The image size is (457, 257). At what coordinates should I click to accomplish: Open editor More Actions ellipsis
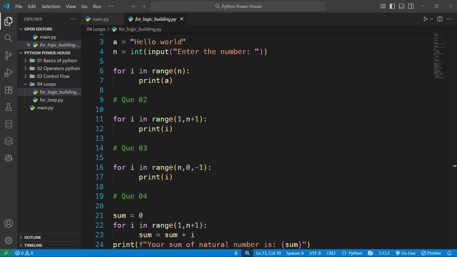[449, 19]
